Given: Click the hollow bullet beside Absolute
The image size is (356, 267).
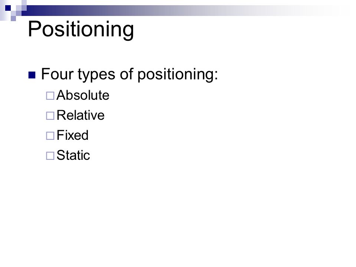Looking at the screenshot, I should click(50, 96).
